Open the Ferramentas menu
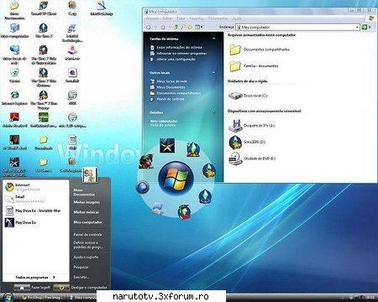Image resolution: width=378 pixels, height=302 pixels. click(x=218, y=18)
